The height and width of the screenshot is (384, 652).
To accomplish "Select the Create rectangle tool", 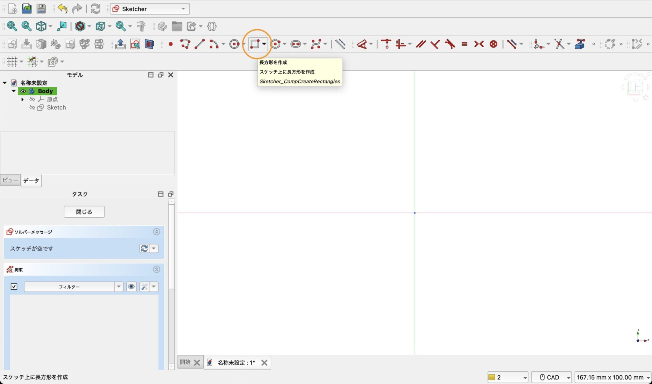I will coord(255,44).
